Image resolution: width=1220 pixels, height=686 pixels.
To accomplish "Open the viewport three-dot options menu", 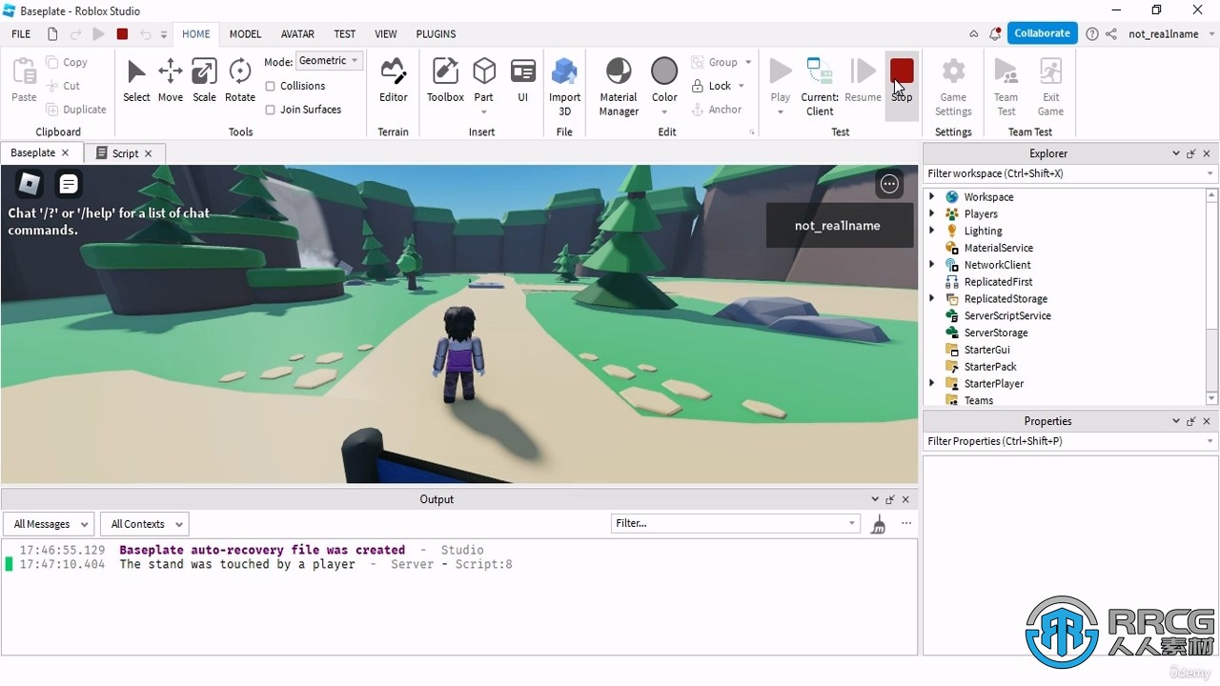I will tap(889, 184).
